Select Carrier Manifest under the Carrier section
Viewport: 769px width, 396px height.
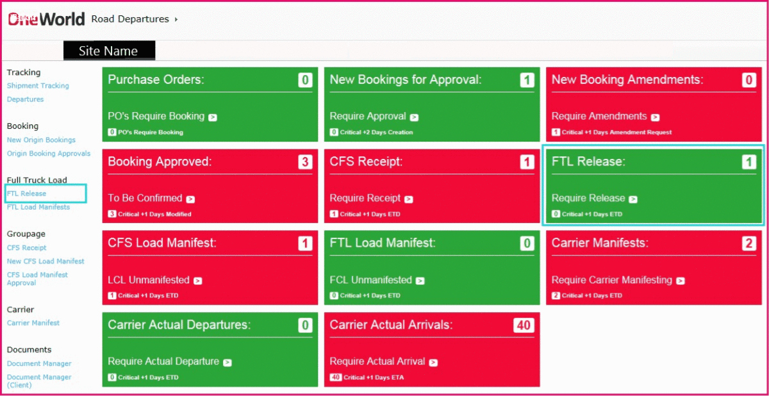point(33,323)
